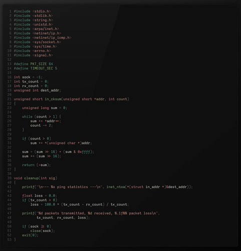Click the 'sum & 0xffff' line
This screenshot has height=251, width=241.
(58, 152)
